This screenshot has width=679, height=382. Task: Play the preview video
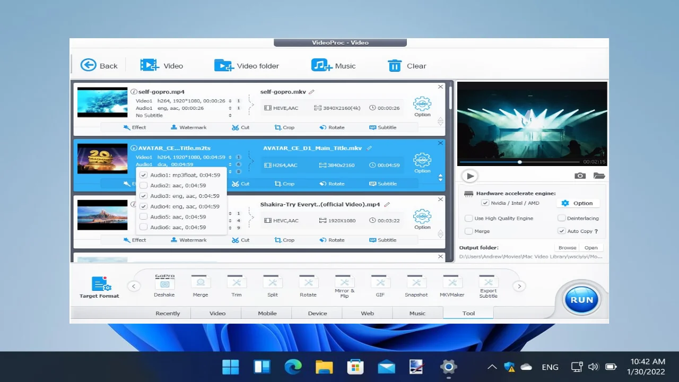(469, 176)
